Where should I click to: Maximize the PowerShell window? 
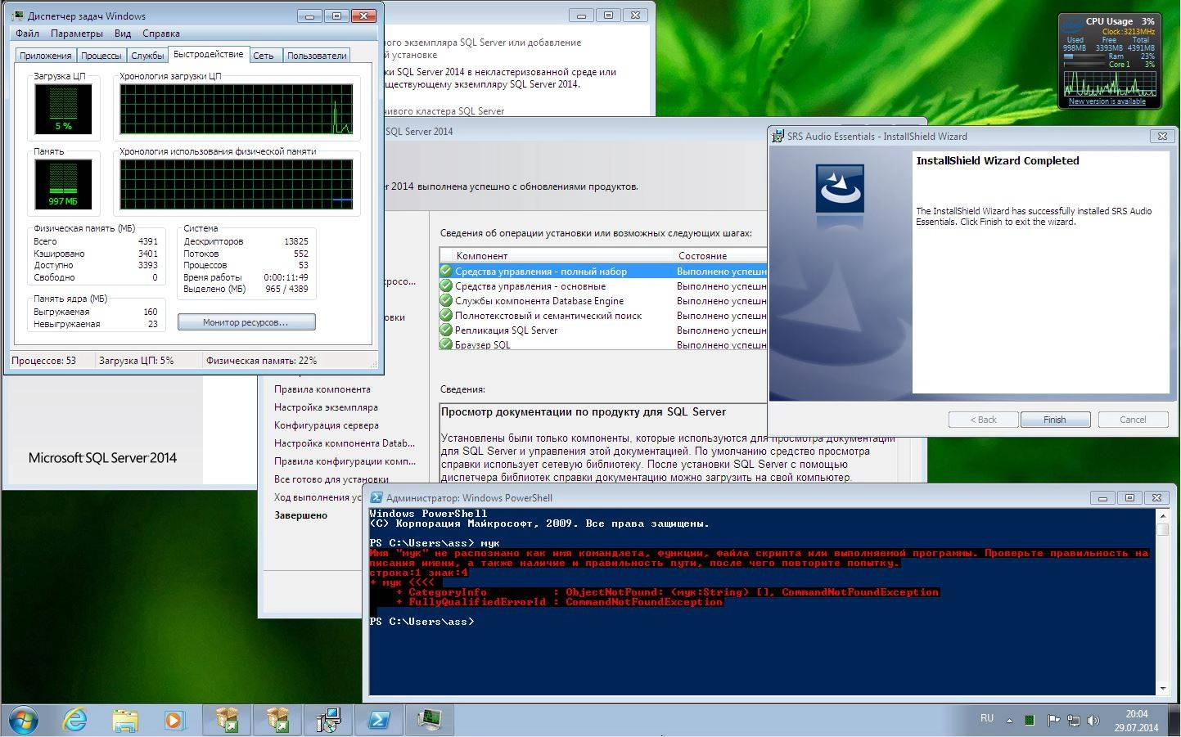1129,497
